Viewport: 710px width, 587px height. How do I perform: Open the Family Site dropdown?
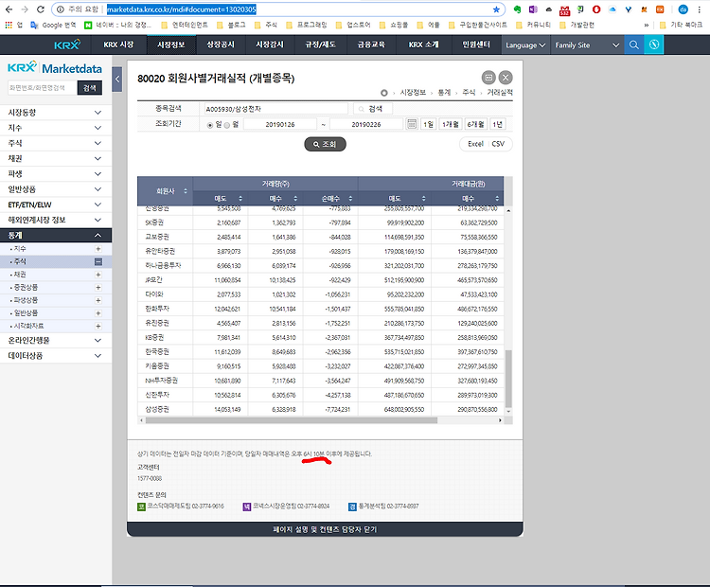(587, 44)
